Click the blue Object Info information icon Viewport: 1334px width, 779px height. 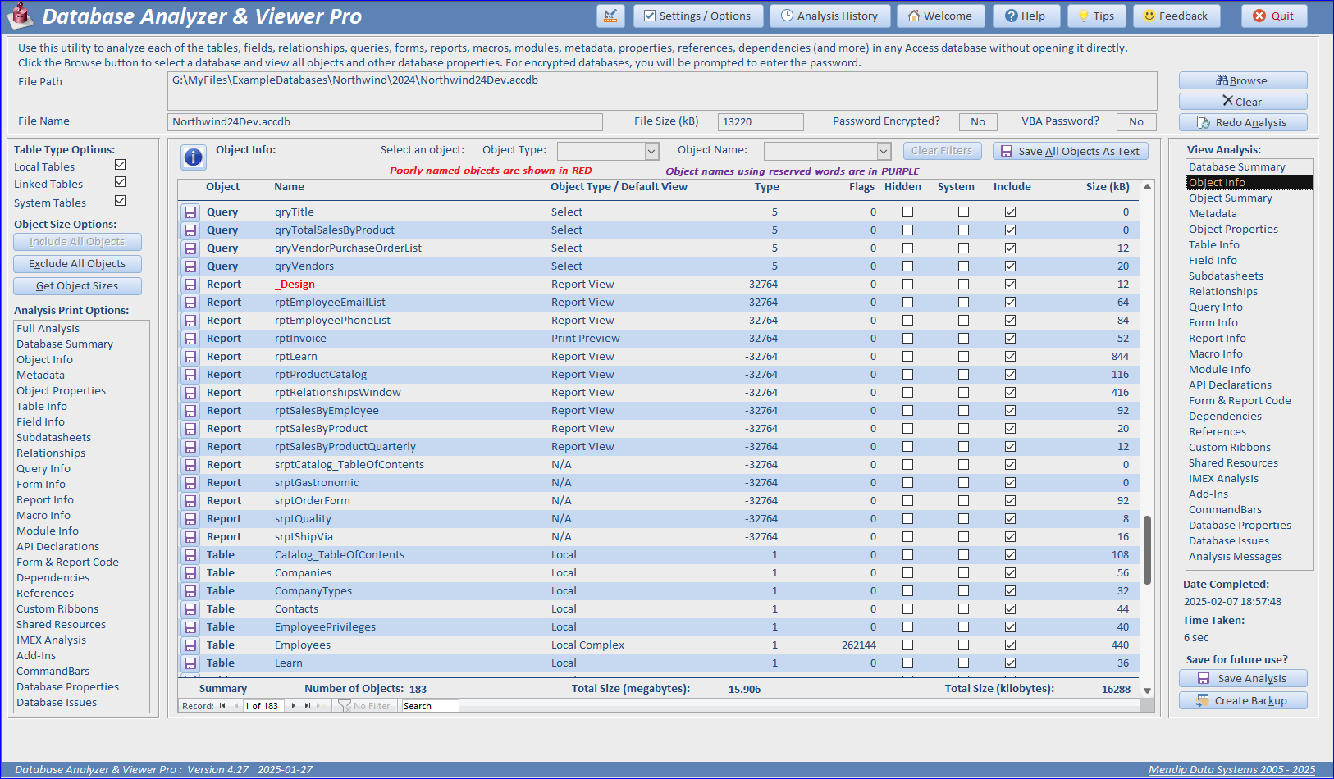[194, 157]
